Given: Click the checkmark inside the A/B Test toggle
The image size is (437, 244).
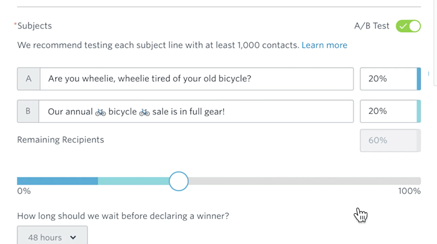Looking at the screenshot, I should 404,26.
